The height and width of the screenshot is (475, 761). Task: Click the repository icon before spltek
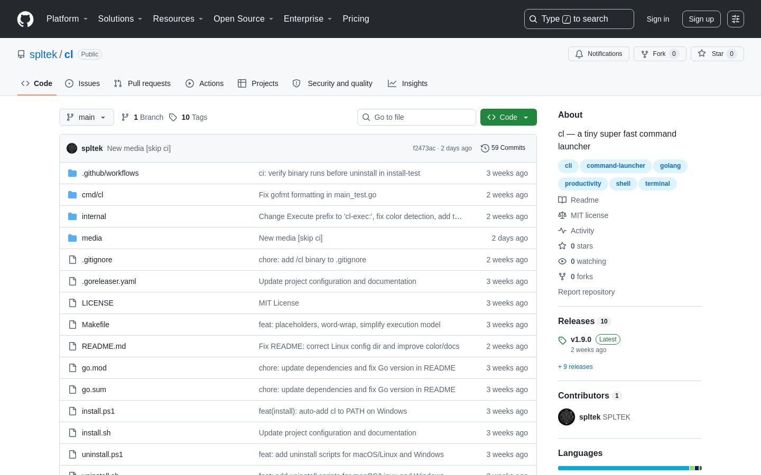click(21, 54)
